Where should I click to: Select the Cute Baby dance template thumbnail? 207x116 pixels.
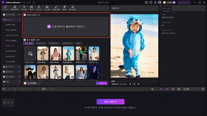43,54
